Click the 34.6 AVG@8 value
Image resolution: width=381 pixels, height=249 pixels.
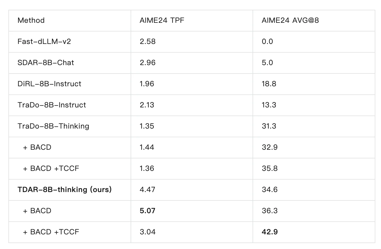pos(270,190)
